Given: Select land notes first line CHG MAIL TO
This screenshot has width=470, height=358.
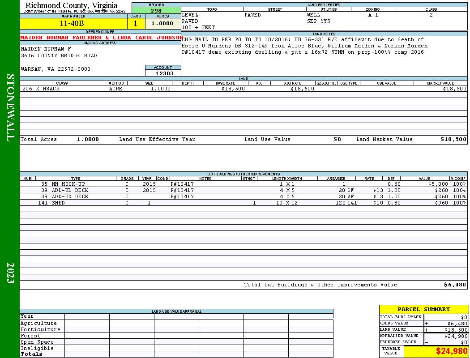Looking at the screenshot, I should pos(303,39).
